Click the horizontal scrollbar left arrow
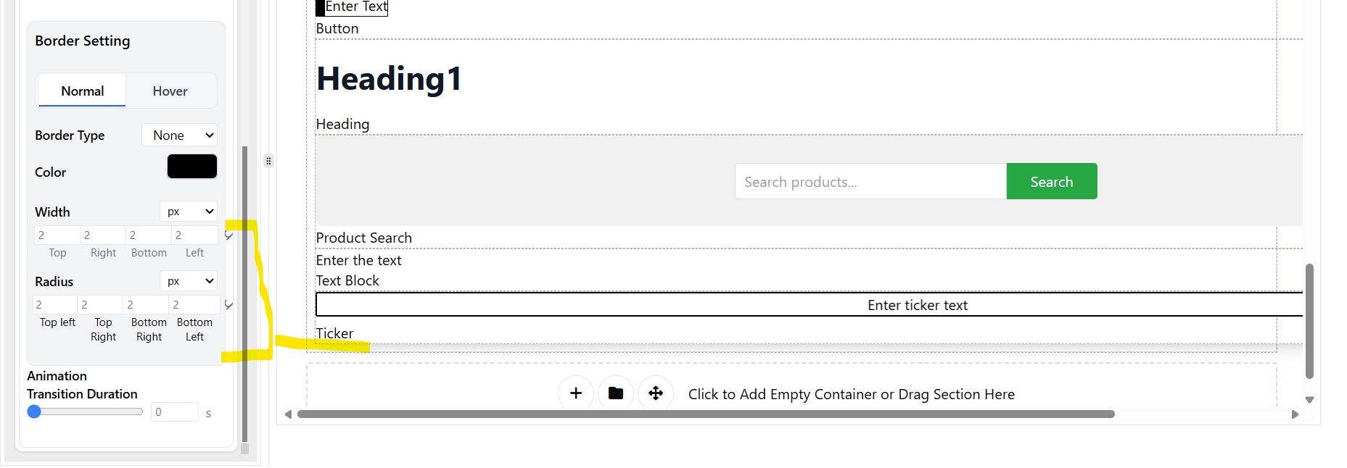Viewport: 1347px width, 468px height. (288, 414)
